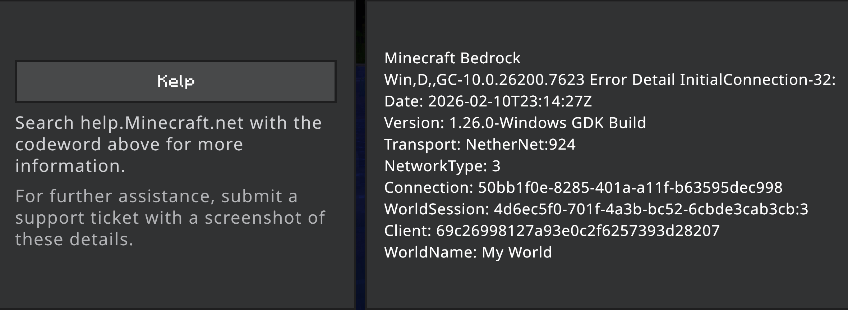Click the help.Minecraft.net address text
The height and width of the screenshot is (310, 848).
(162, 123)
